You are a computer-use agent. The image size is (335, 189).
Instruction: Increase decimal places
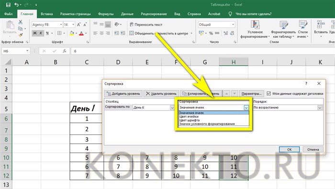[225, 33]
